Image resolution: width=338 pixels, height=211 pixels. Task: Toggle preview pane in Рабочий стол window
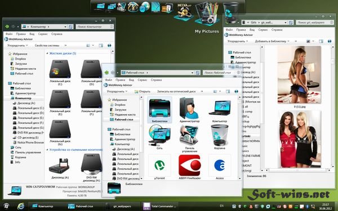(x=228, y=92)
